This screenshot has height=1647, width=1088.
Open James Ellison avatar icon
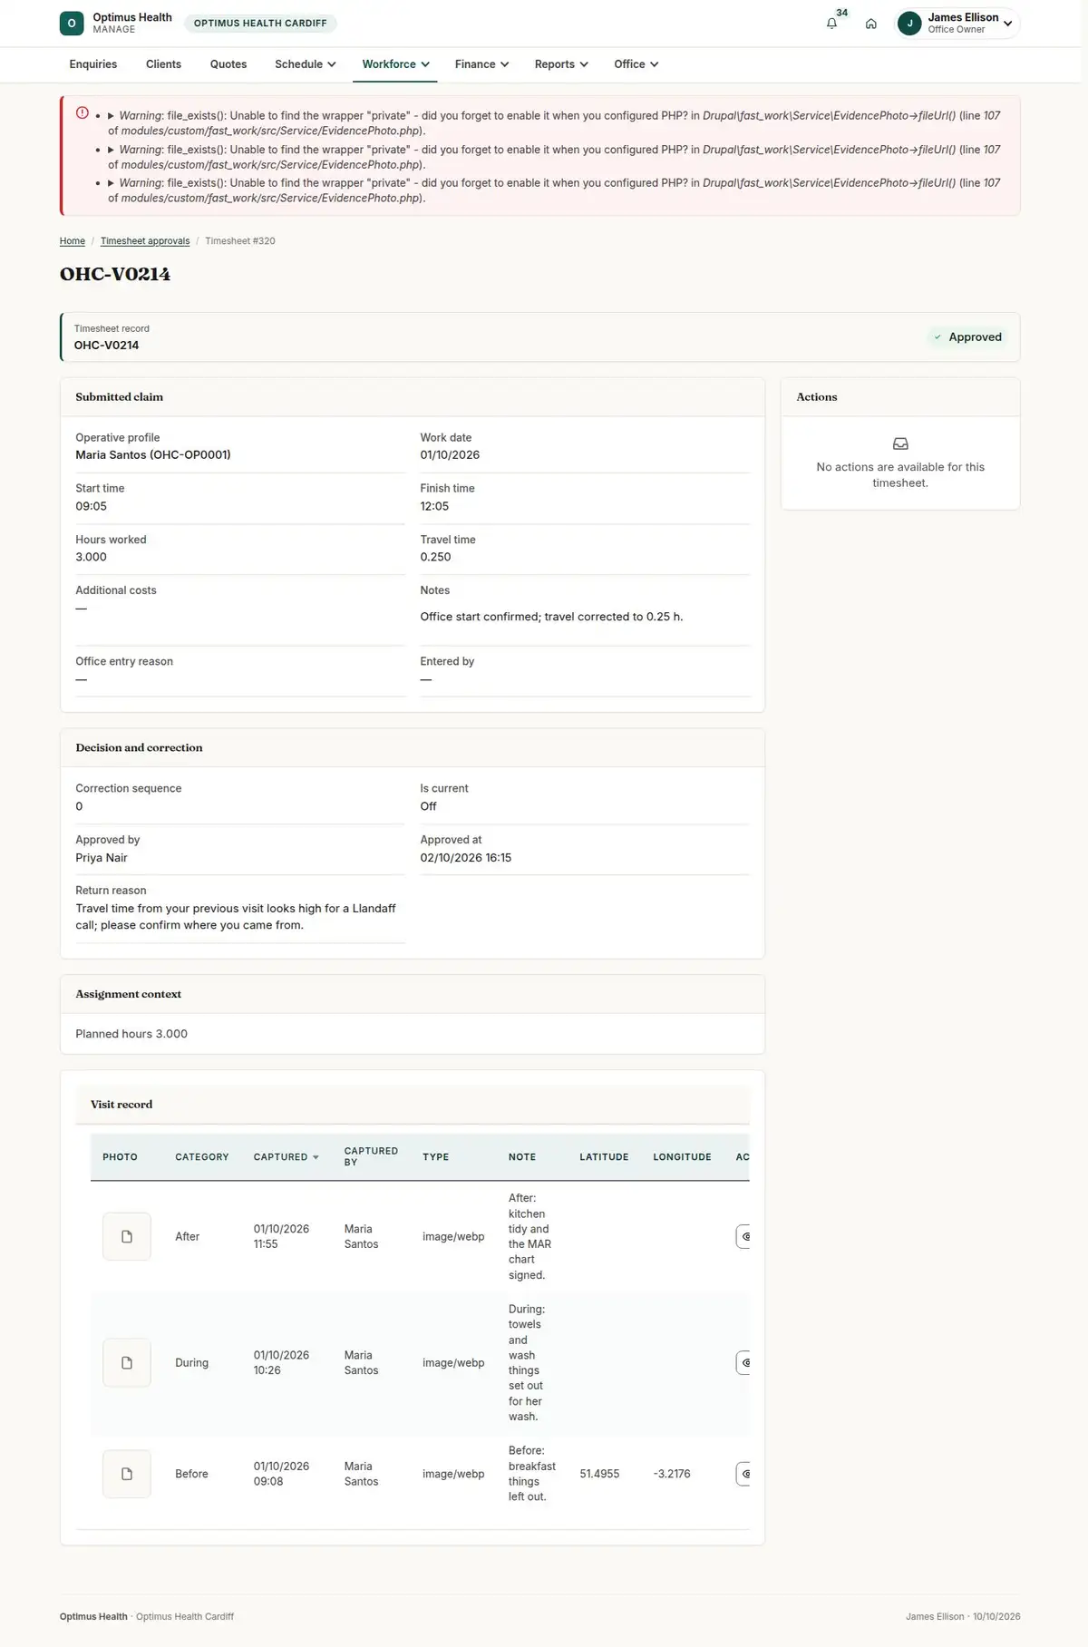click(x=909, y=24)
